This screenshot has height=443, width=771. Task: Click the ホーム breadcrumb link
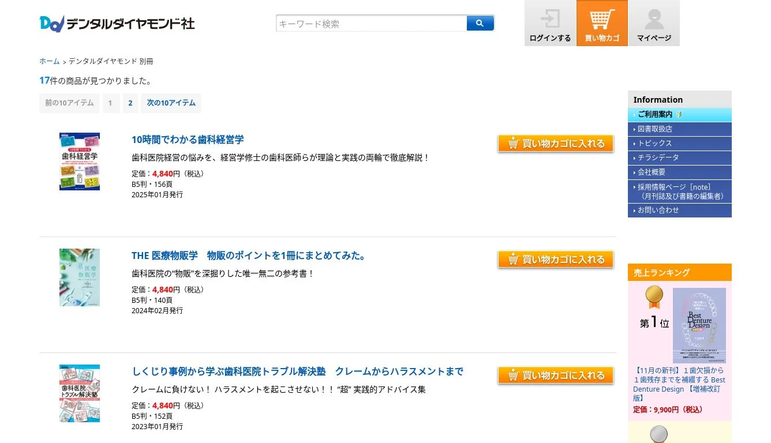pos(50,61)
